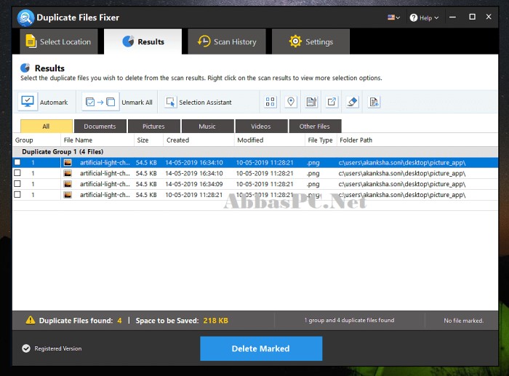
Task: Open the Results tab
Action: pyautogui.click(x=143, y=41)
